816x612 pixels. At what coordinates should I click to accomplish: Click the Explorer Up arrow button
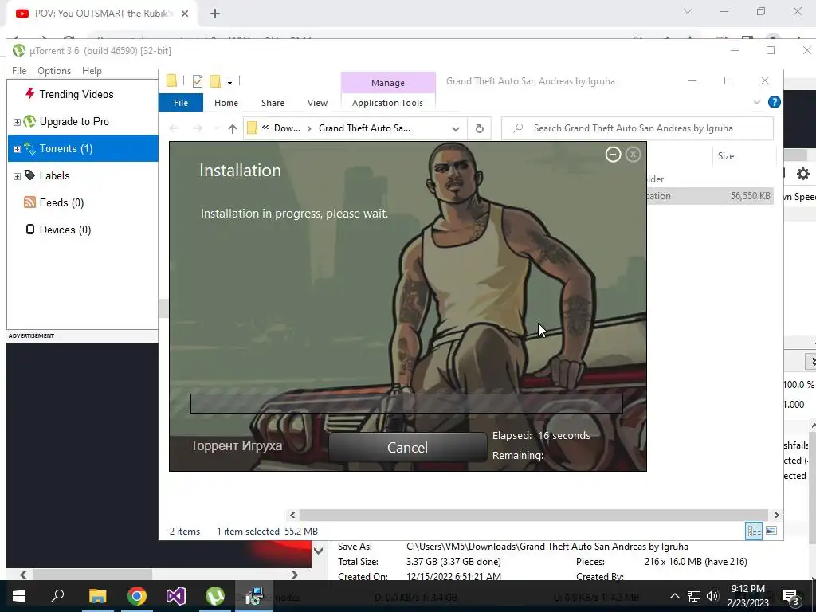pos(232,128)
